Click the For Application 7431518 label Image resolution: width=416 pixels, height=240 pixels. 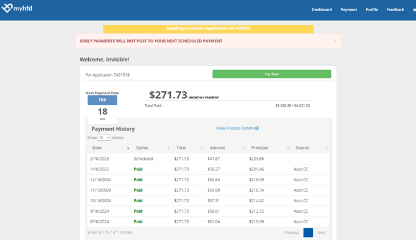point(107,75)
